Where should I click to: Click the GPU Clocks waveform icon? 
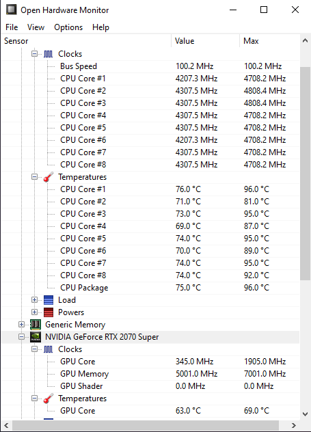(x=49, y=349)
